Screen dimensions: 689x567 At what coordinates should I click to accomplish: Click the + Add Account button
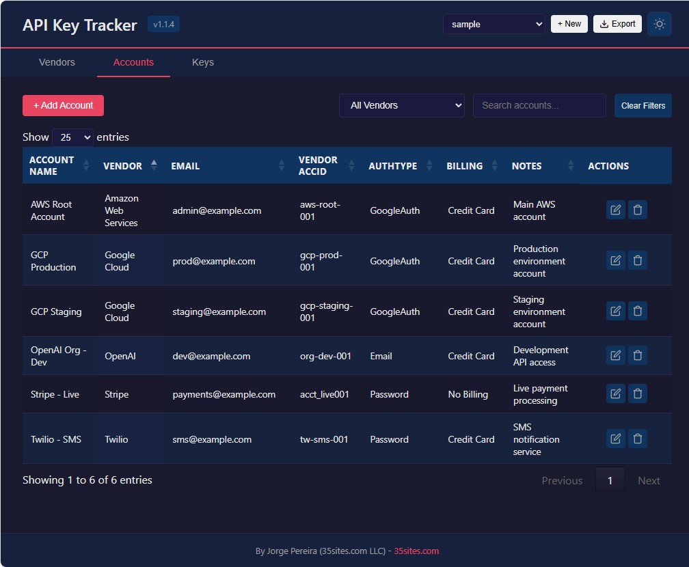tap(64, 105)
